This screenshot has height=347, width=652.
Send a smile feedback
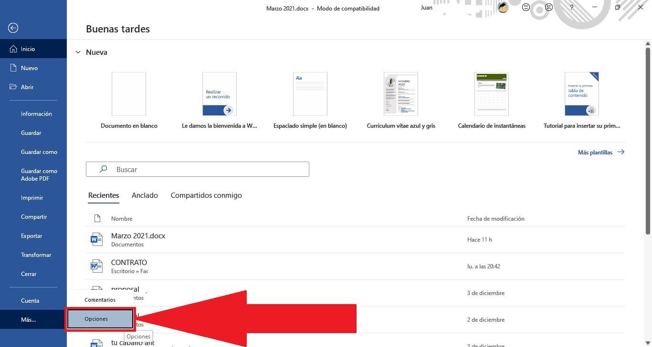[x=526, y=7]
